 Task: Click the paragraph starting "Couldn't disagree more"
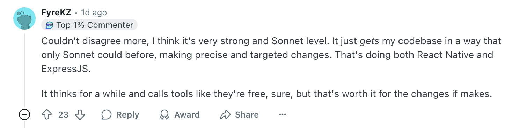coord(271,55)
